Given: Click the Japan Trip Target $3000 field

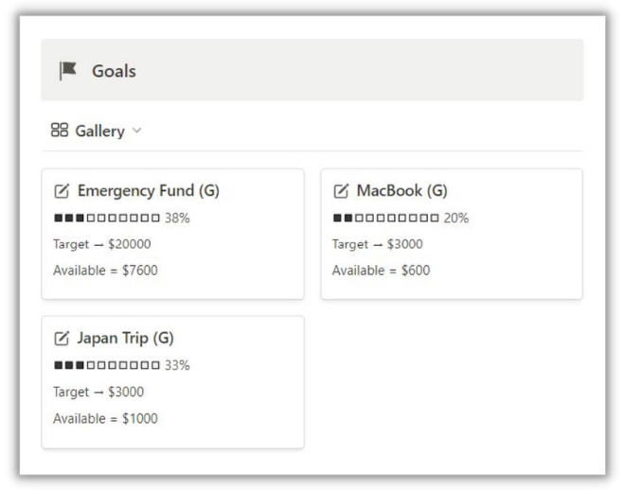Looking at the screenshot, I should pyautogui.click(x=98, y=392).
